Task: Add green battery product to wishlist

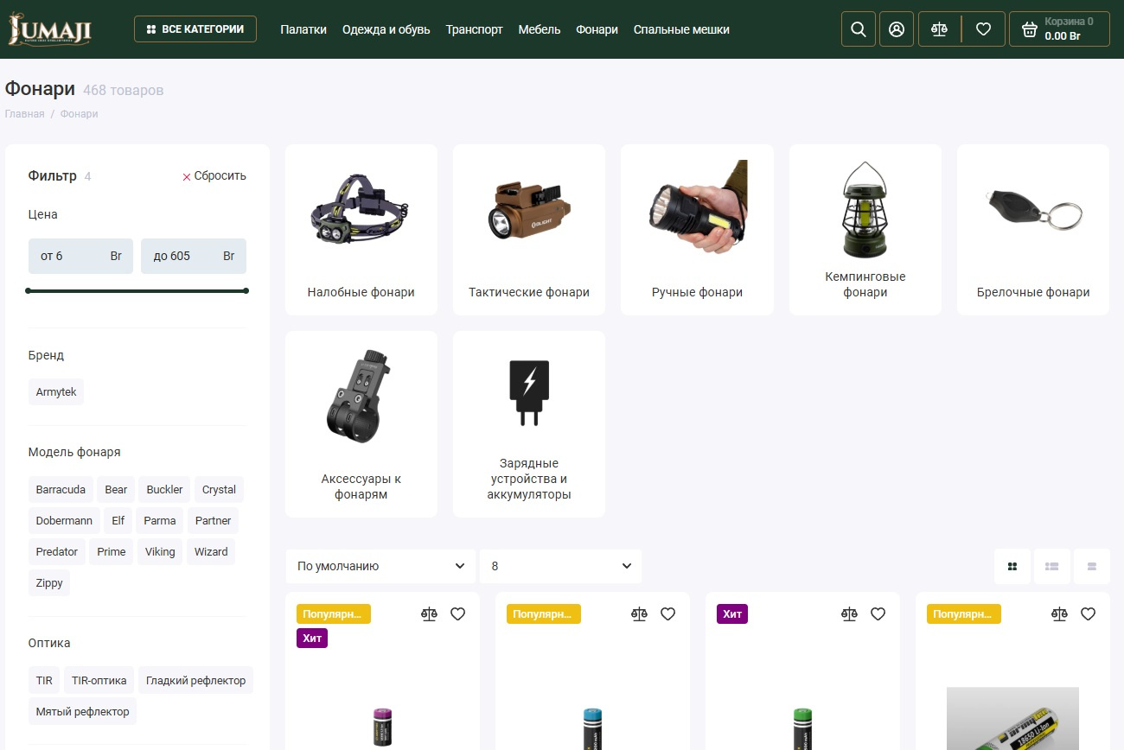Action: coord(878,614)
